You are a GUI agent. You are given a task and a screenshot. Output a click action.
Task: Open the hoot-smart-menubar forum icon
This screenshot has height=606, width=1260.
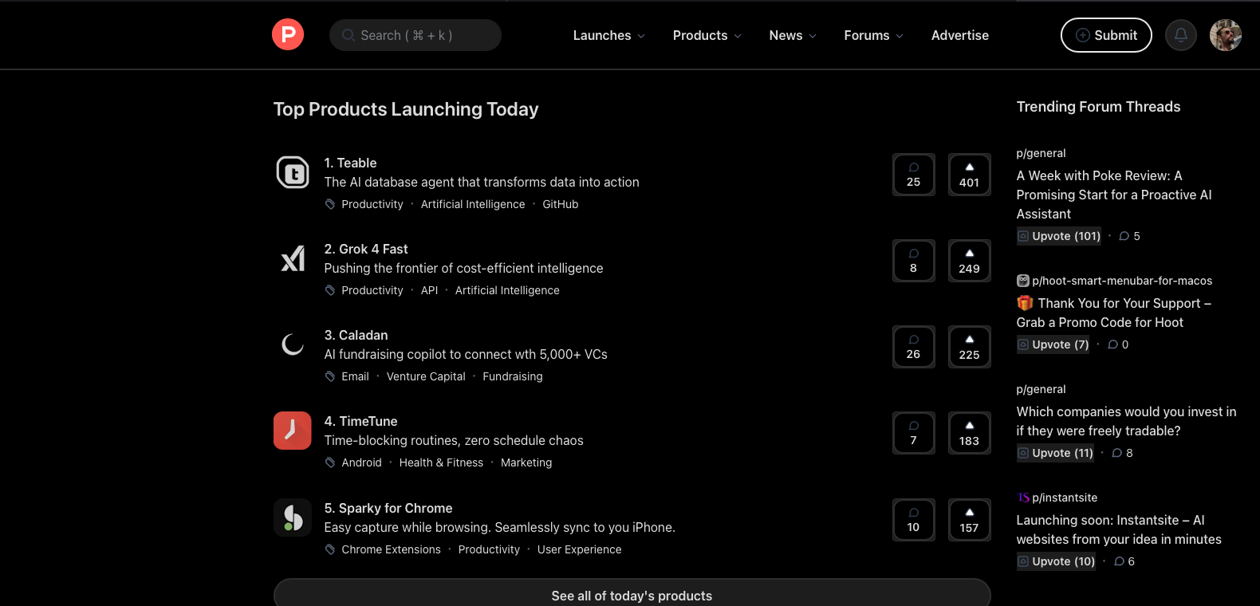tap(1023, 281)
